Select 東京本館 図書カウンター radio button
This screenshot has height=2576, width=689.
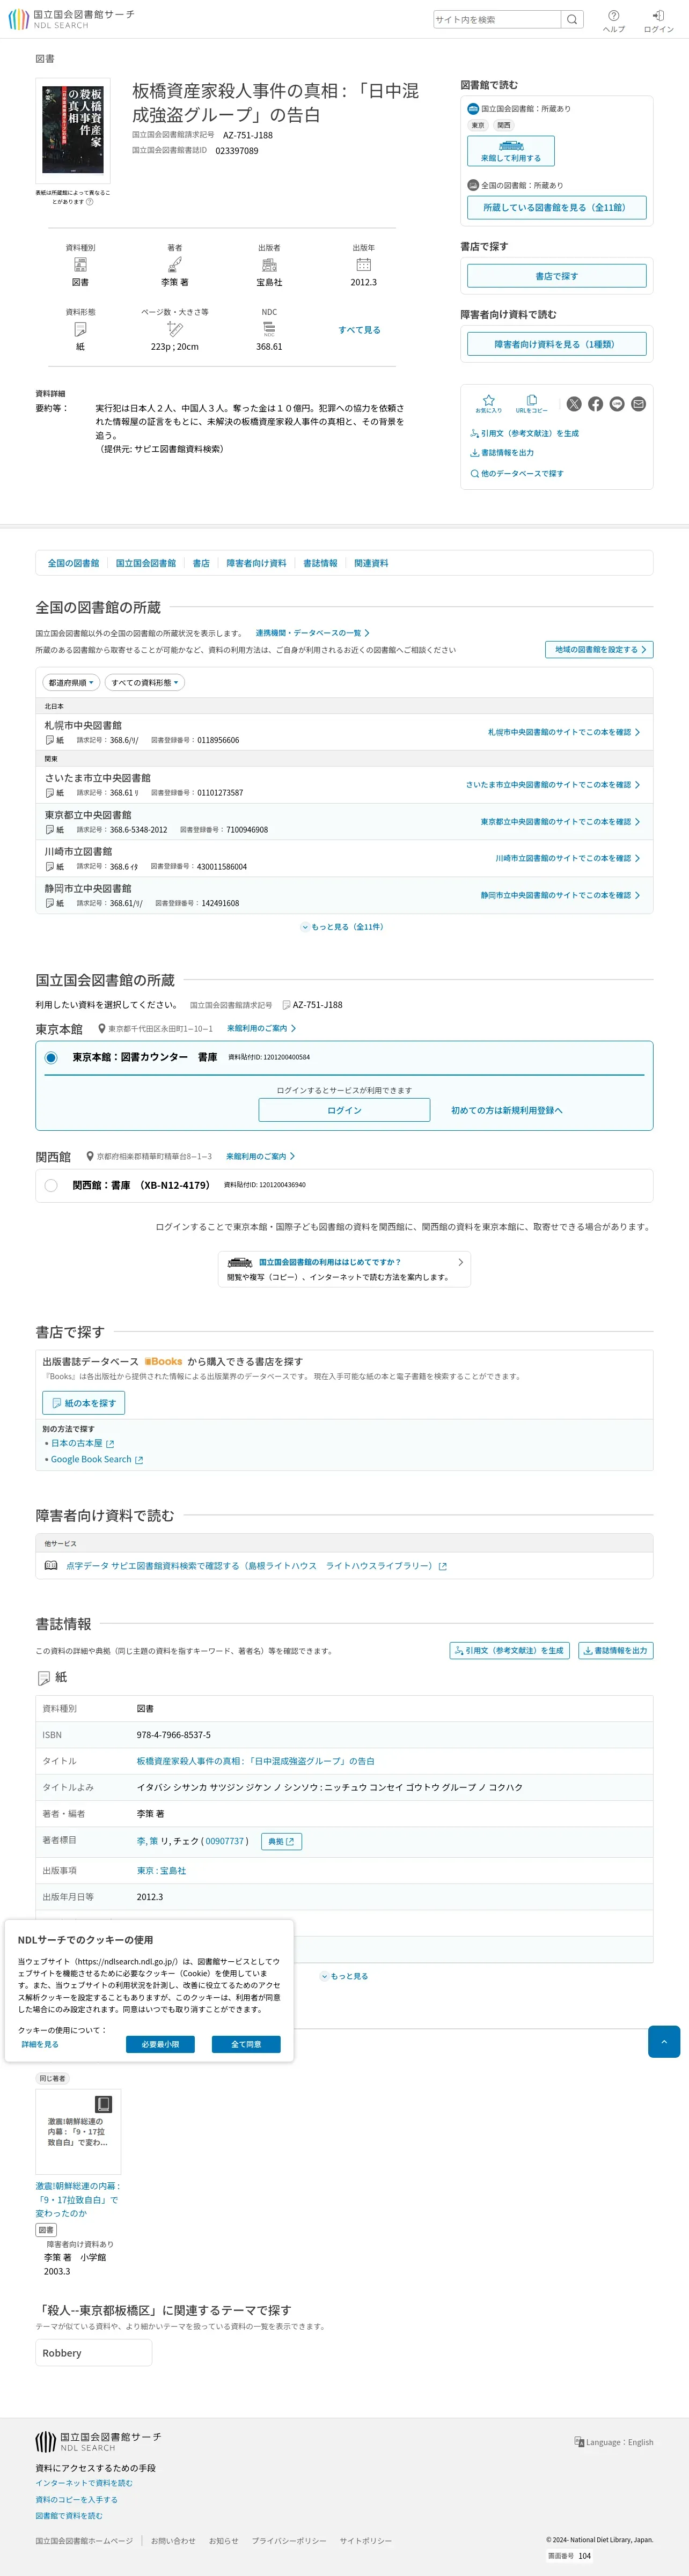click(51, 1057)
